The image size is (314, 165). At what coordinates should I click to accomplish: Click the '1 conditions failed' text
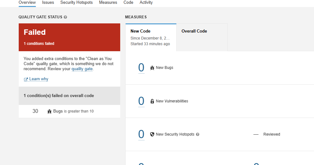(39, 44)
